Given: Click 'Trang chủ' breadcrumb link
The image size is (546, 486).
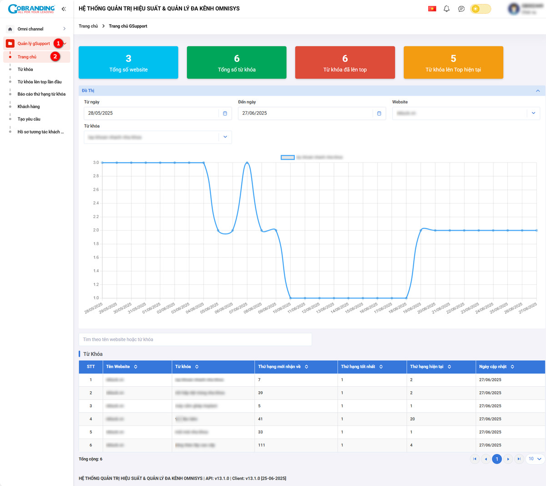Looking at the screenshot, I should pyautogui.click(x=88, y=26).
